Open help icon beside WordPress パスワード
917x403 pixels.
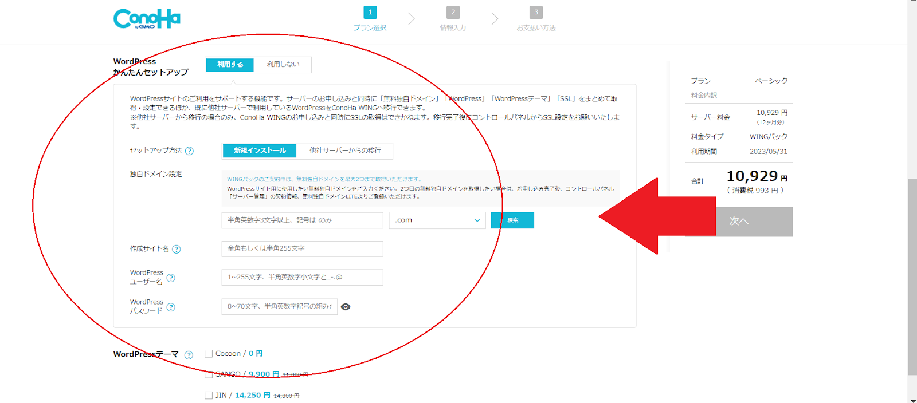pyautogui.click(x=171, y=307)
